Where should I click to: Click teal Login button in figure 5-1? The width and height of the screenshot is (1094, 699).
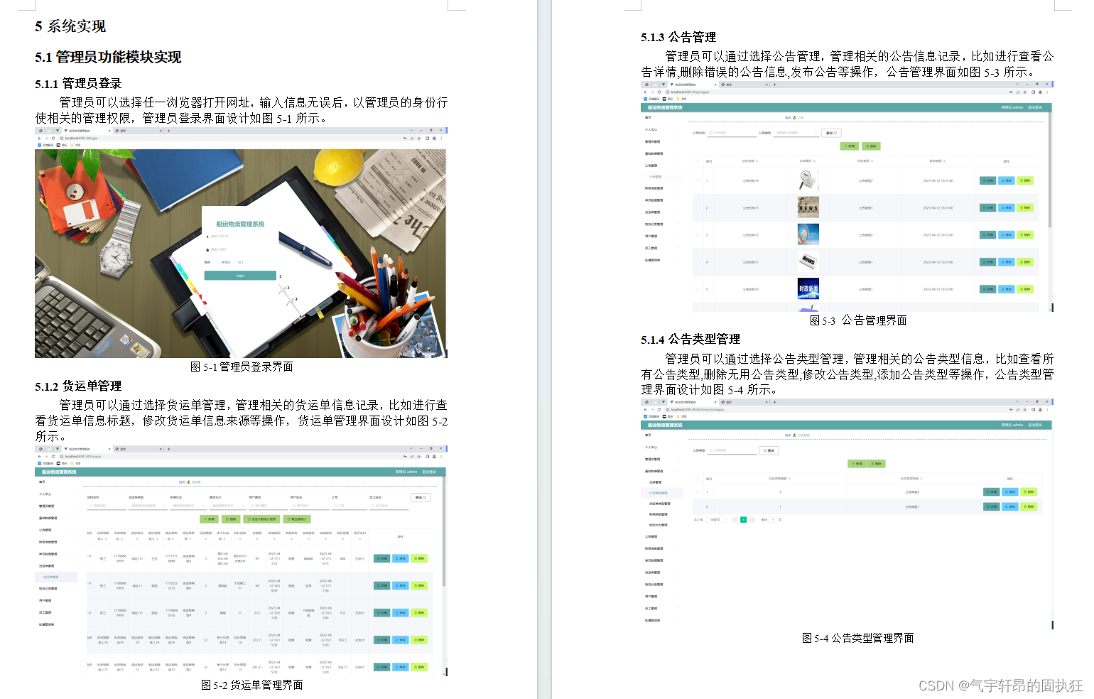coord(240,276)
